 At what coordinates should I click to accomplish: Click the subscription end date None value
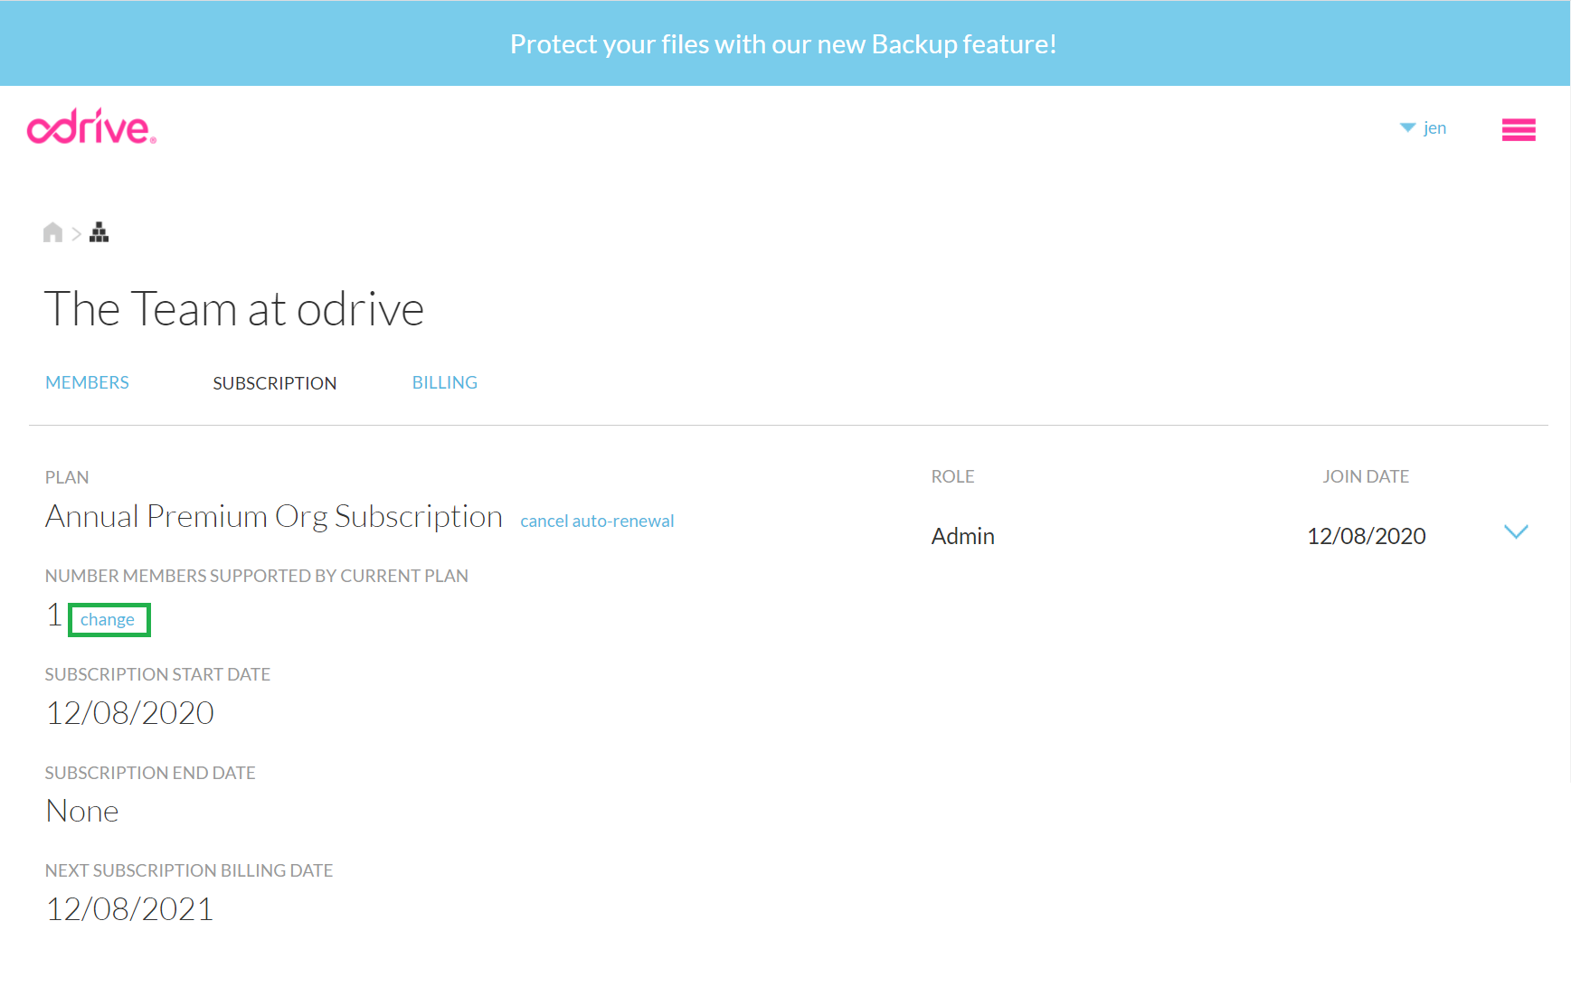coord(82,811)
